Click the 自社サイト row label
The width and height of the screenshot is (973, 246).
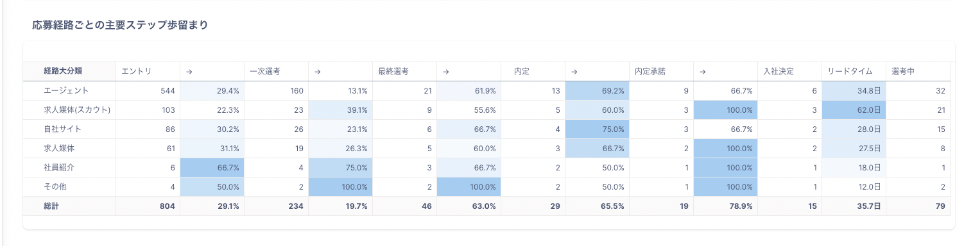(62, 129)
